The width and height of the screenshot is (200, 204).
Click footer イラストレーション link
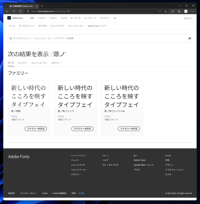coord(174,170)
